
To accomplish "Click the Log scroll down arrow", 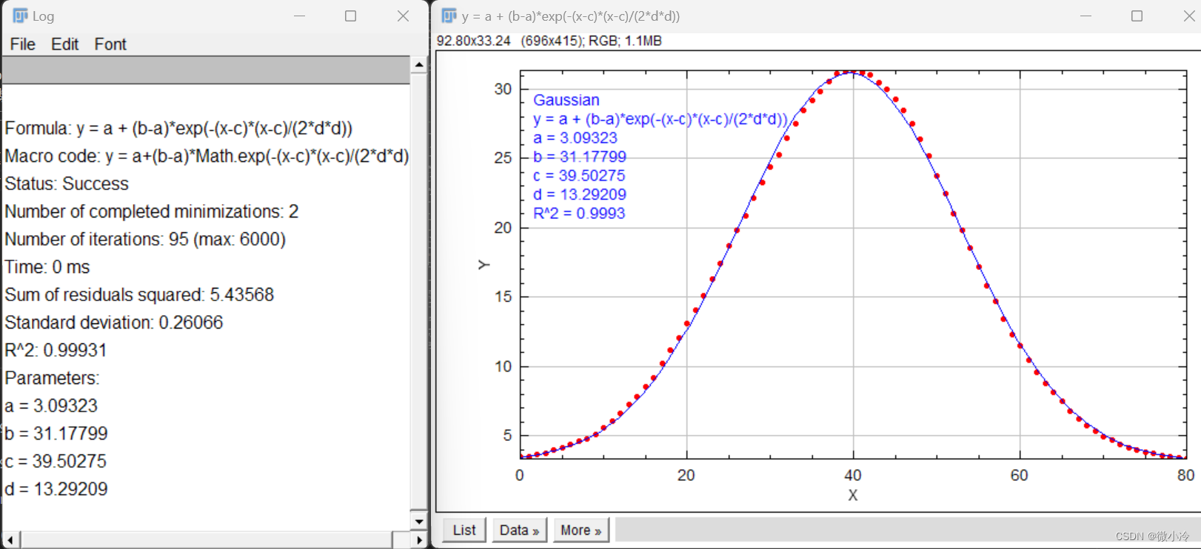I will coord(419,522).
